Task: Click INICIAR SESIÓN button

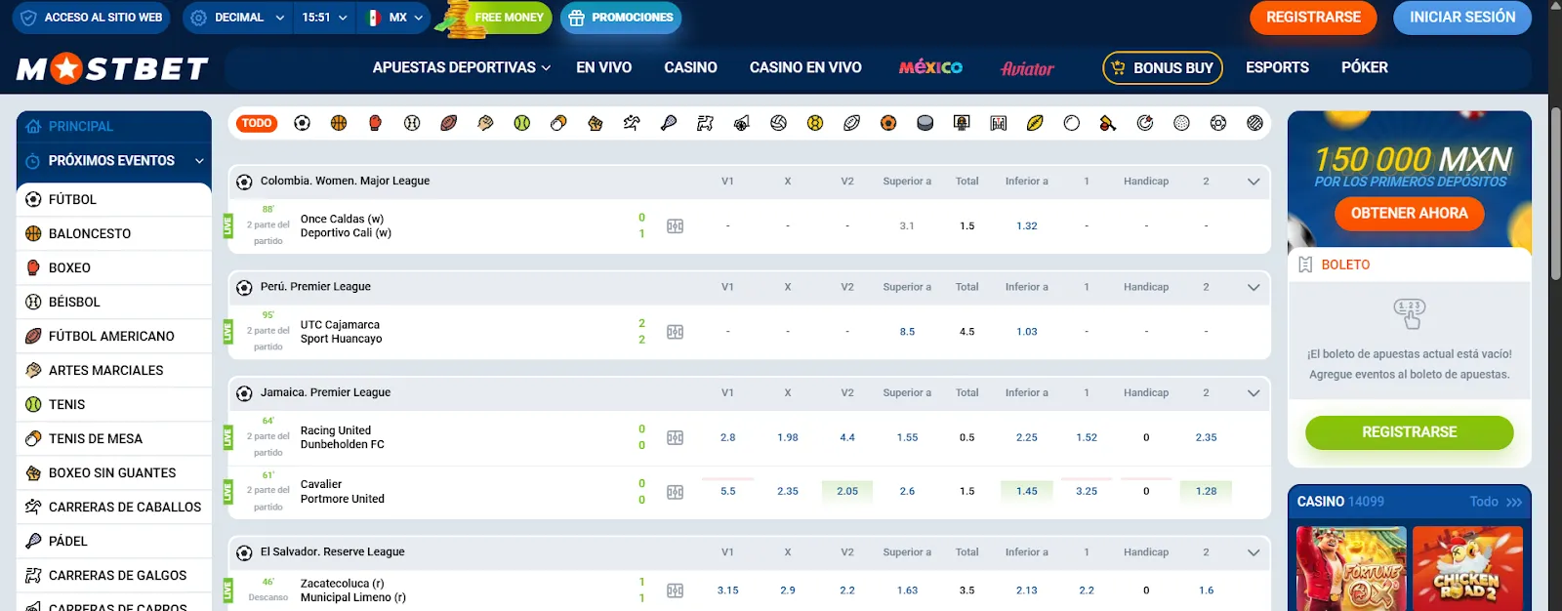Action: coord(1462,18)
